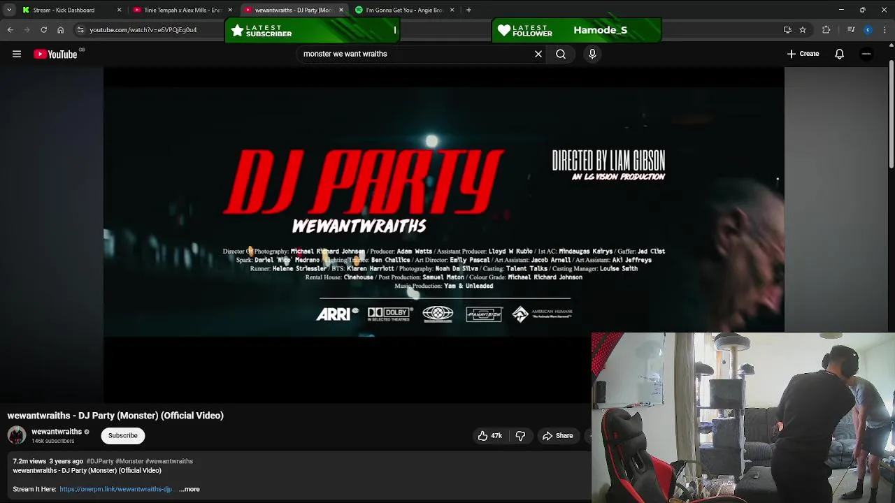
Task: Click the #DJParty hashtag
Action: tap(100, 461)
